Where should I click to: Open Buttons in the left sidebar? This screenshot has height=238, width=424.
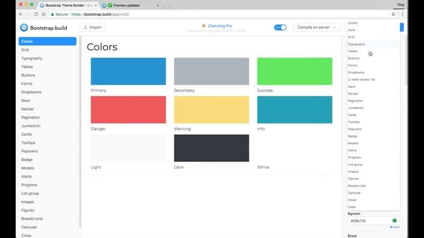tap(28, 75)
